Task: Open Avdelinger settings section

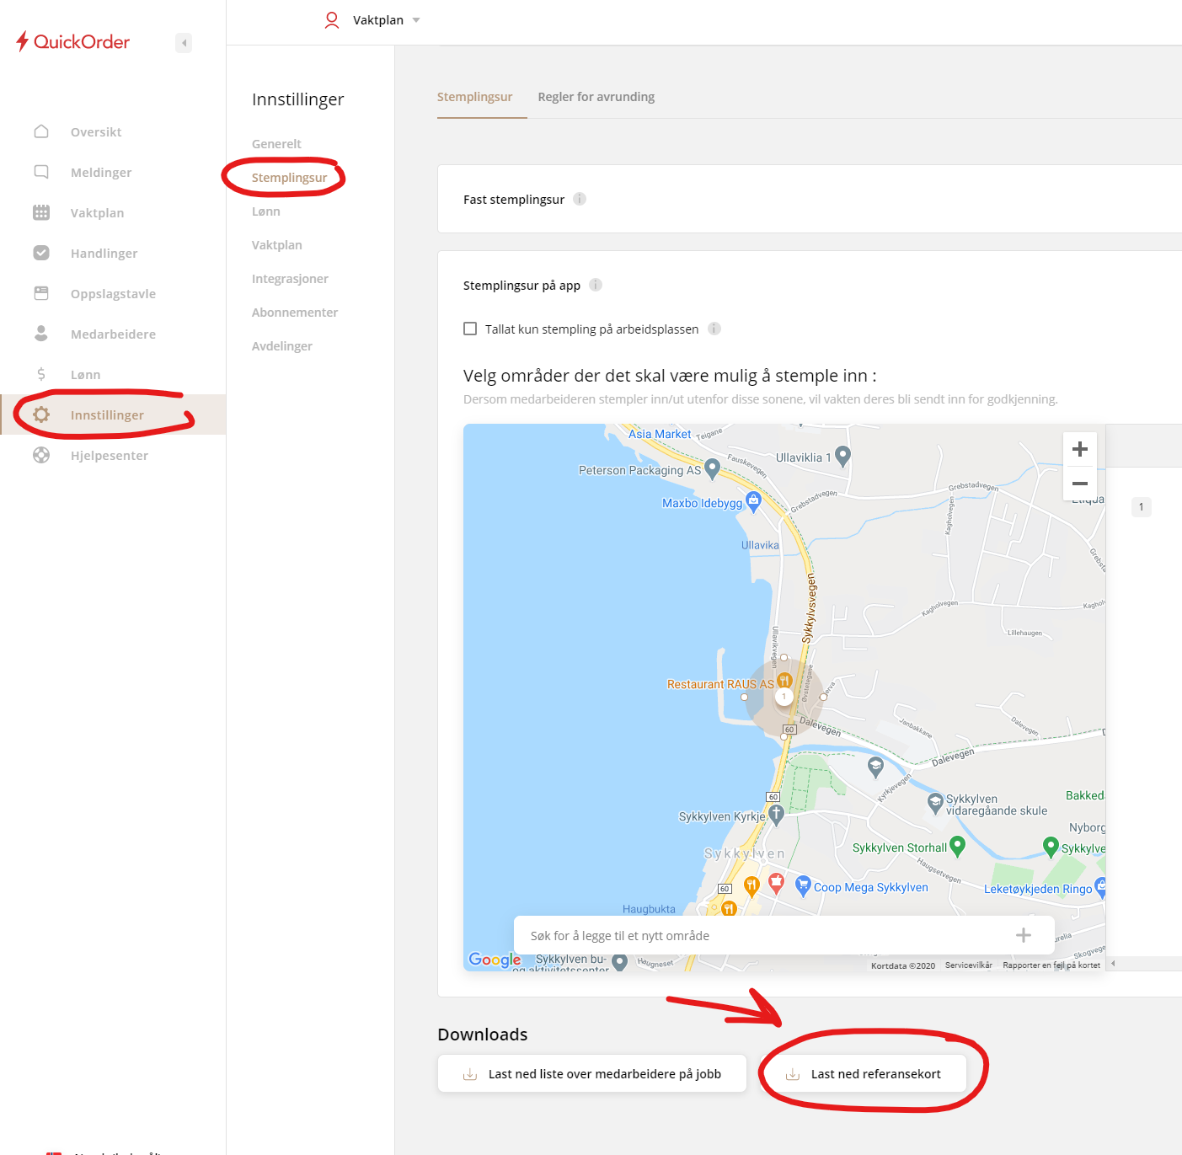Action: (x=281, y=346)
